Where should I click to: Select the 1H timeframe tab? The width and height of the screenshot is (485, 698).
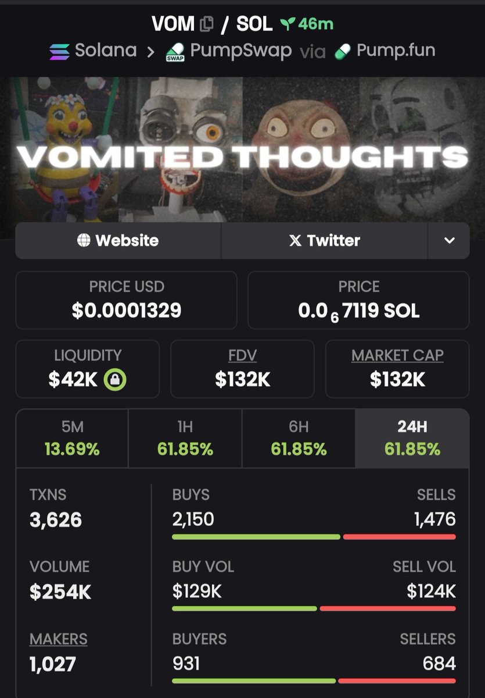tap(185, 438)
